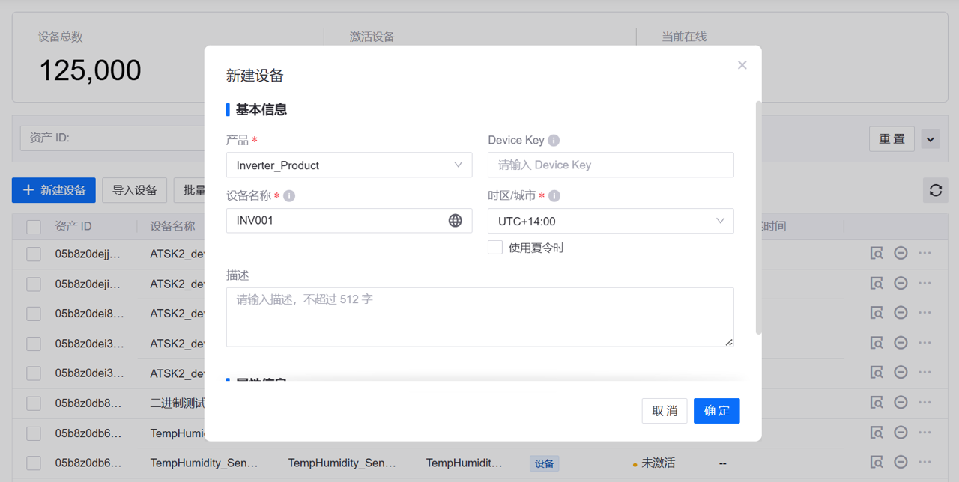959x482 pixels.
Task: Enable the 使用夏令时 checkbox
Action: click(495, 248)
